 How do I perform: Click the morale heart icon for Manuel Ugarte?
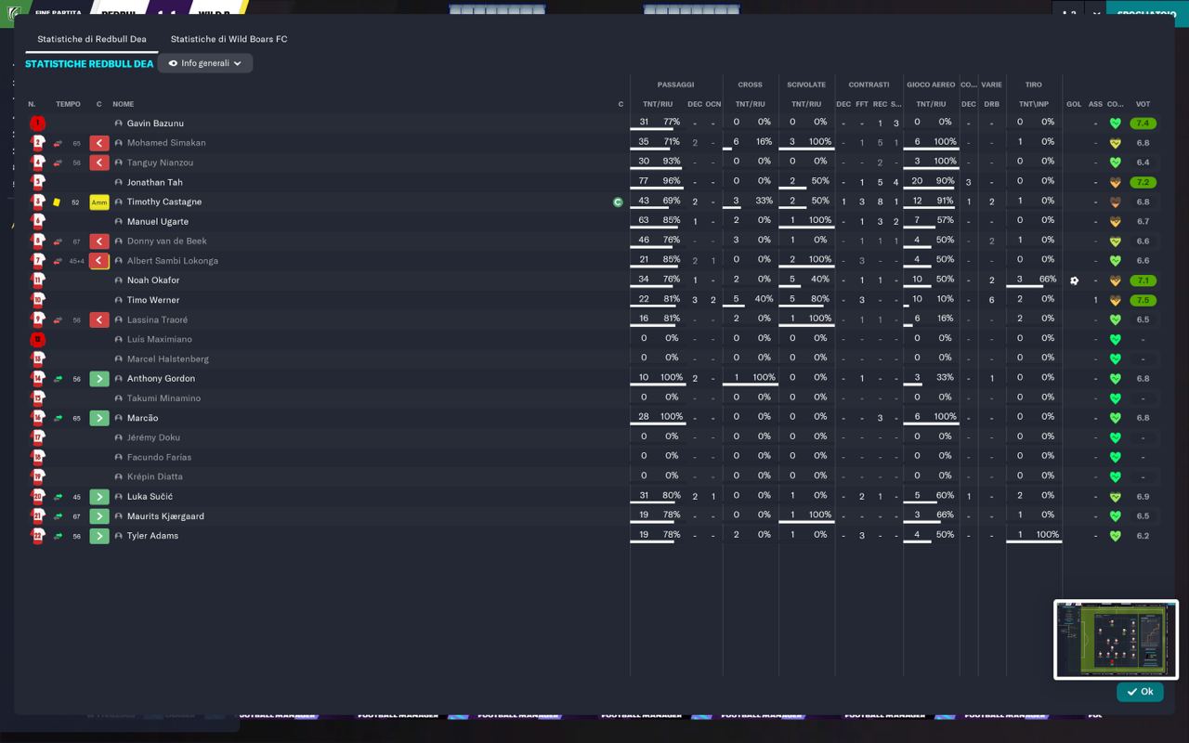tap(1116, 222)
